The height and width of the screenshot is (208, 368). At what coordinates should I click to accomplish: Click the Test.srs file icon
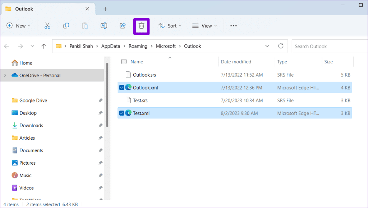point(128,100)
